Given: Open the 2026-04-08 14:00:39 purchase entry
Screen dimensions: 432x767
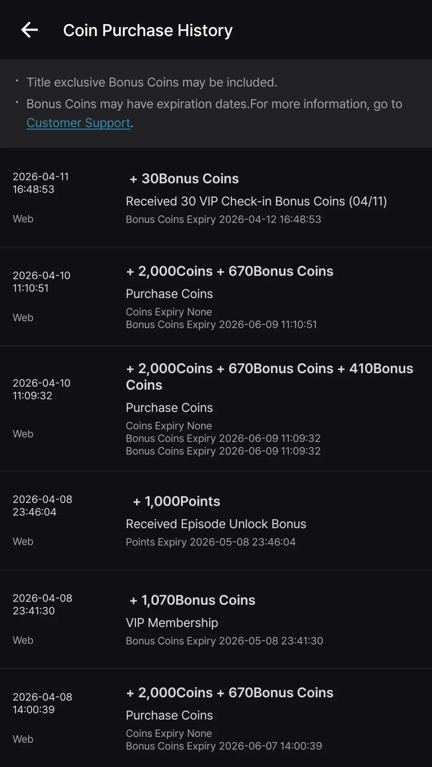Looking at the screenshot, I should [x=216, y=718].
